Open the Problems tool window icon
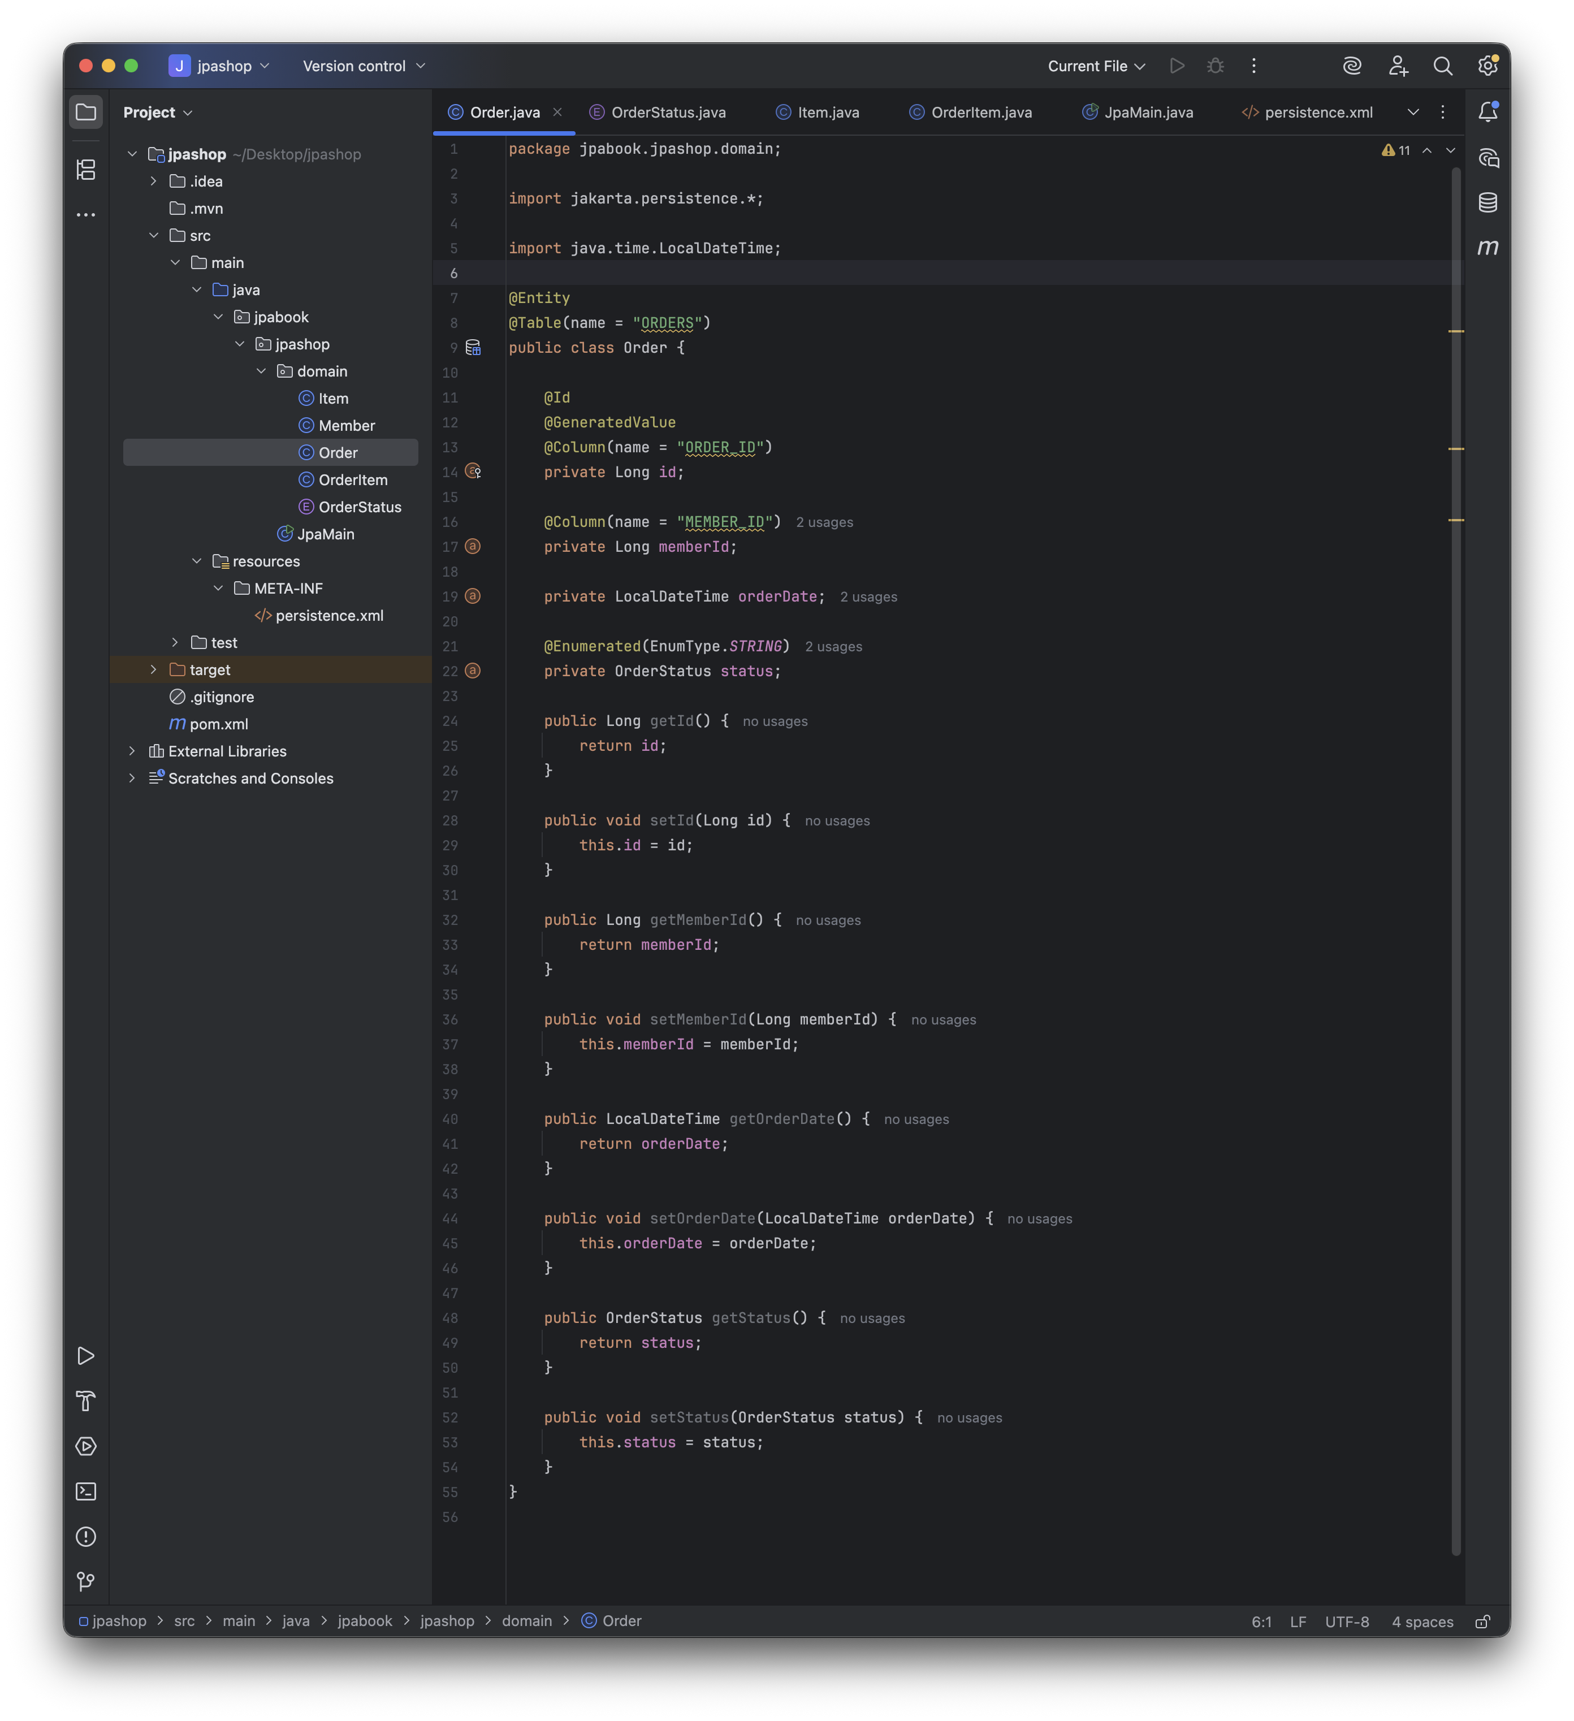The width and height of the screenshot is (1574, 1721). (86, 1537)
